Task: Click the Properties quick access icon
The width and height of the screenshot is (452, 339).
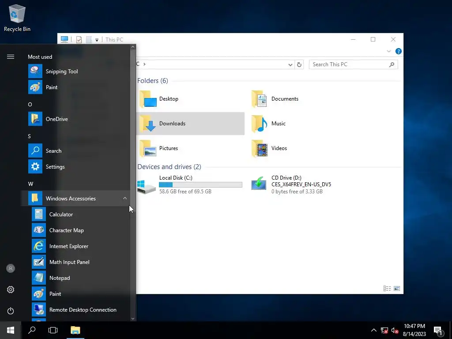Action: [79, 40]
